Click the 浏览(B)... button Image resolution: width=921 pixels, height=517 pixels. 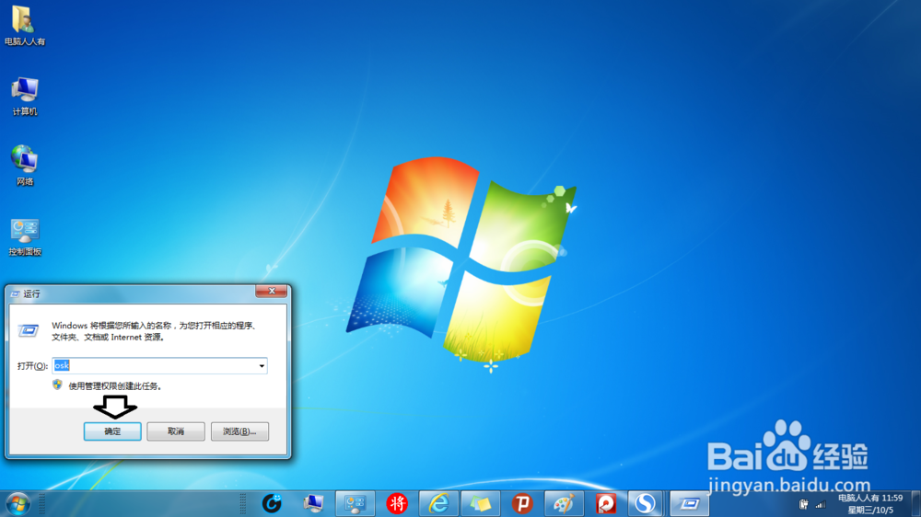click(239, 431)
